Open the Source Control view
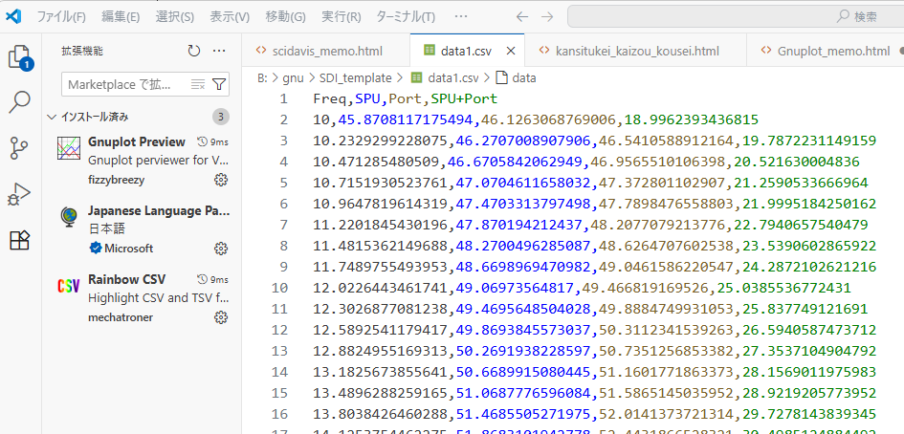904x434 pixels. pos(20,148)
